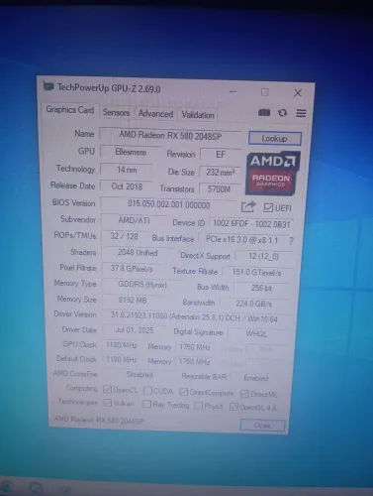
Task: Click the Shaders value 2048 Unified
Action: click(x=138, y=253)
